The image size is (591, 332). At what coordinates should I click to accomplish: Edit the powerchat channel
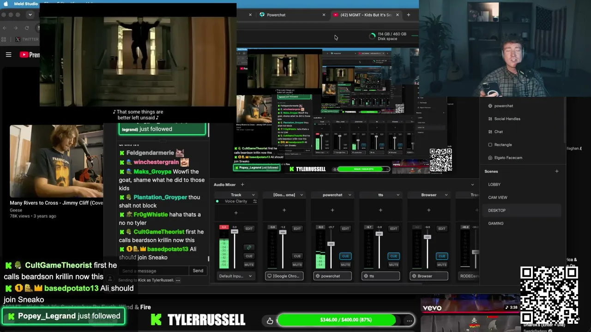point(345,229)
